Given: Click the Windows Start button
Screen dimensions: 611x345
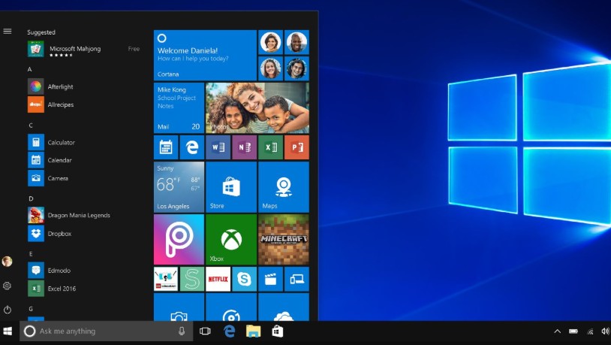Looking at the screenshot, I should [8, 331].
